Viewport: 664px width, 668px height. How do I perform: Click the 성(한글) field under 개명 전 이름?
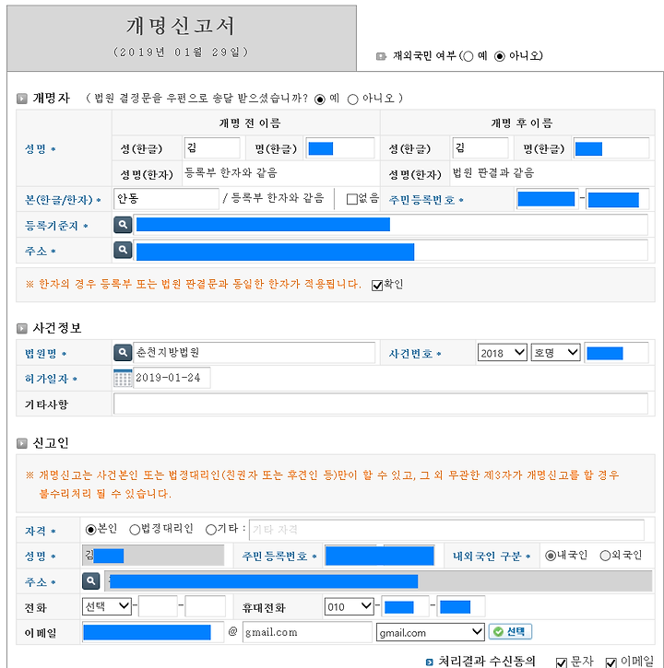pyautogui.click(x=212, y=148)
